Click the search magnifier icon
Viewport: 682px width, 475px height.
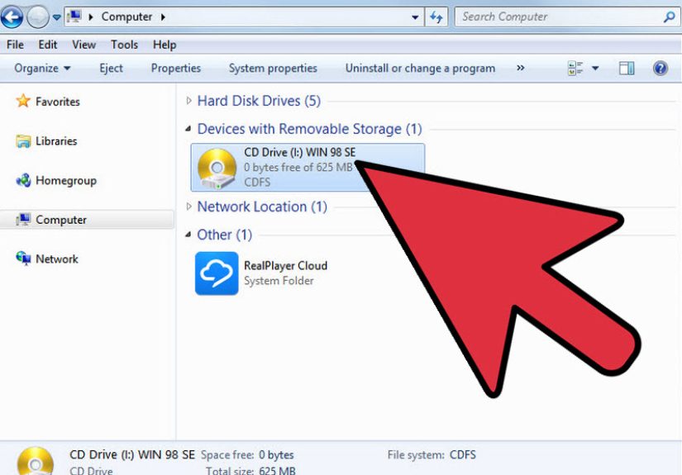[670, 17]
